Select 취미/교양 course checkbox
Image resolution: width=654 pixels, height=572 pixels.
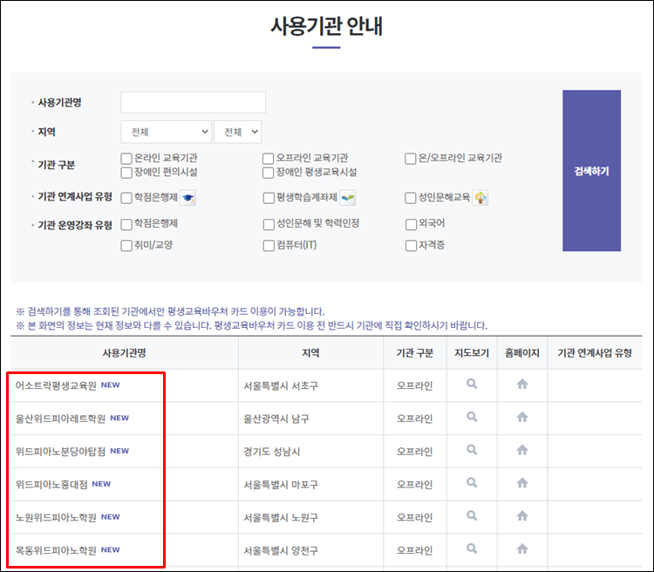click(x=126, y=245)
